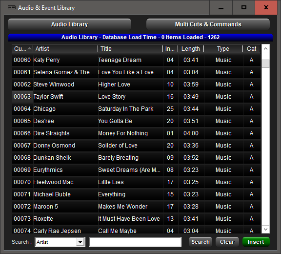The image size is (281, 254).
Task: Select the Teenage Dream title cell
Action: [130, 60]
